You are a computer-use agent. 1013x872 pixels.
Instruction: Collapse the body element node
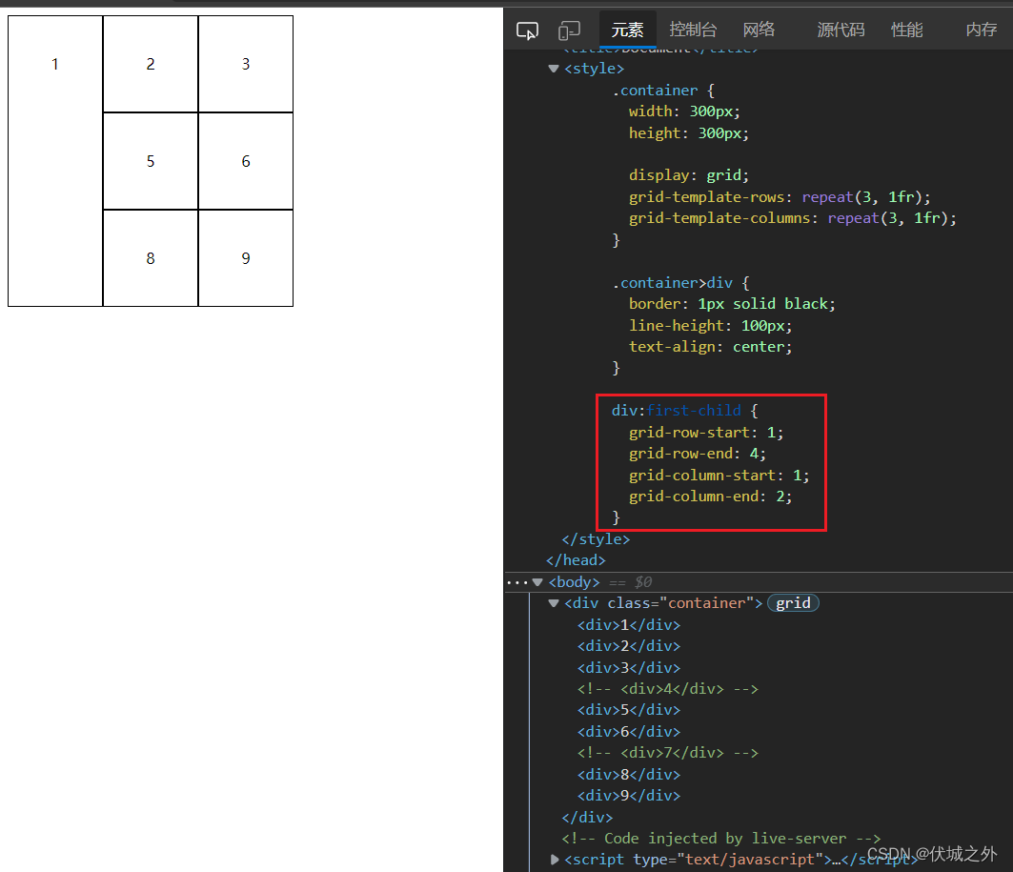(x=537, y=582)
